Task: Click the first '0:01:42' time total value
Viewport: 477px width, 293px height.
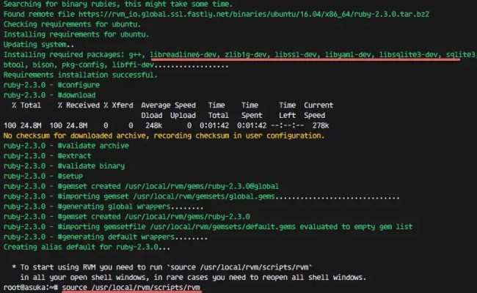Action: pyautogui.click(x=214, y=125)
